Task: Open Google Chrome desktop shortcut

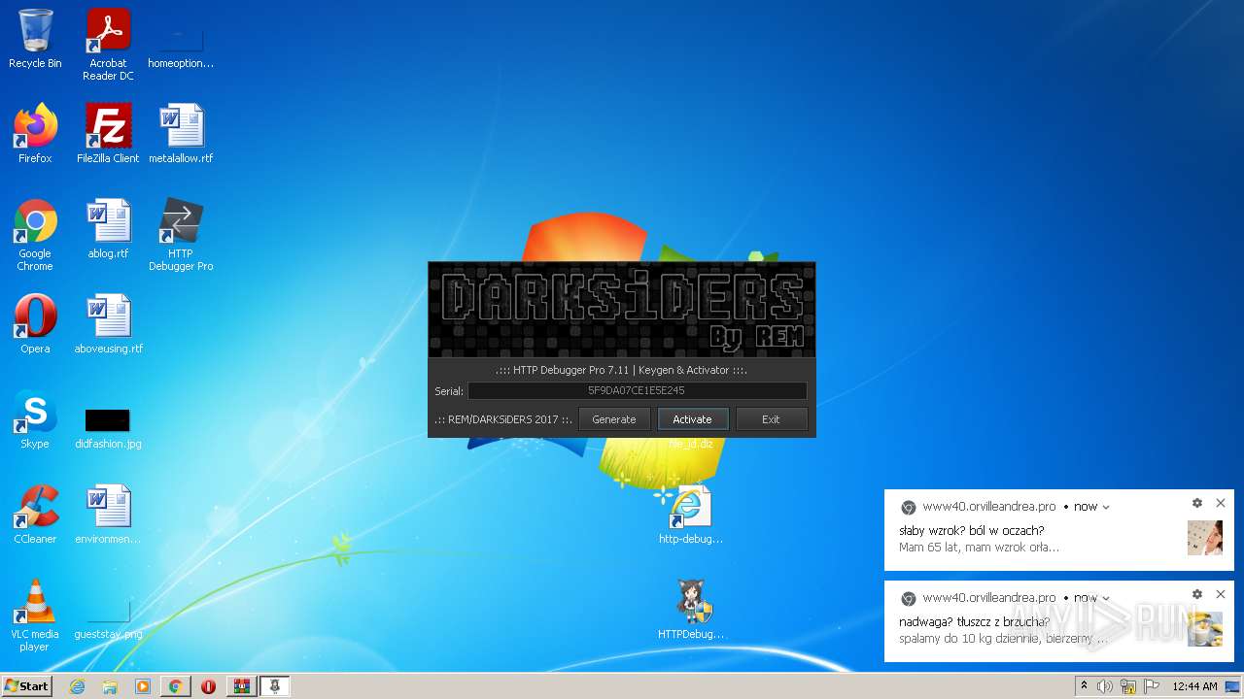Action: [35, 235]
